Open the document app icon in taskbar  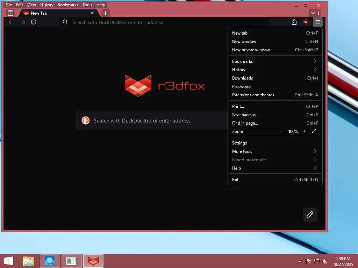coord(71,261)
